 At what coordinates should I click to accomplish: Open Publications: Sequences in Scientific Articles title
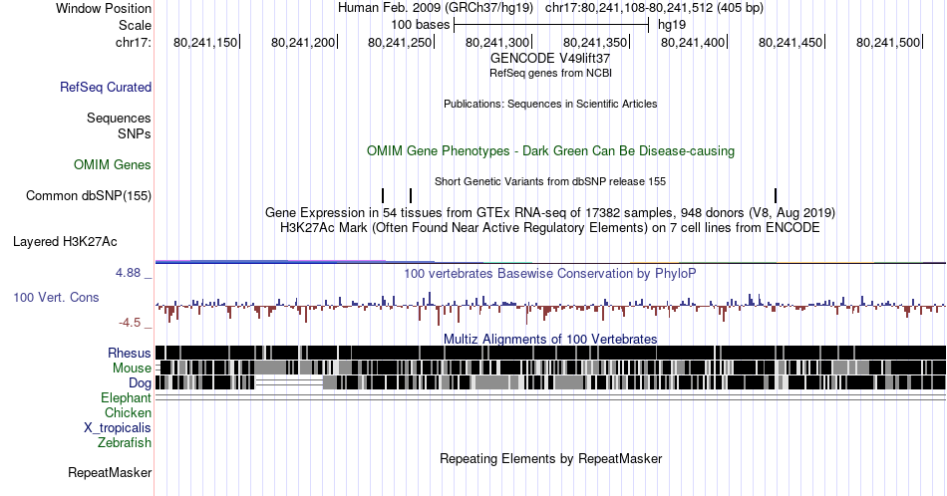[550, 104]
